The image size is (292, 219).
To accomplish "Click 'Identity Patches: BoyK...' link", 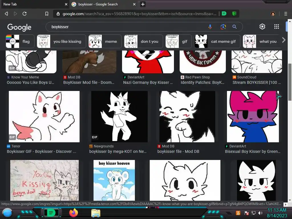I will point(203,82).
